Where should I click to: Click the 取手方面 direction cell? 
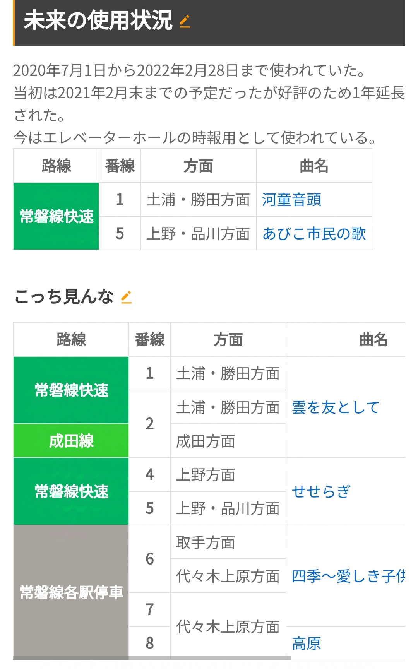tap(228, 542)
